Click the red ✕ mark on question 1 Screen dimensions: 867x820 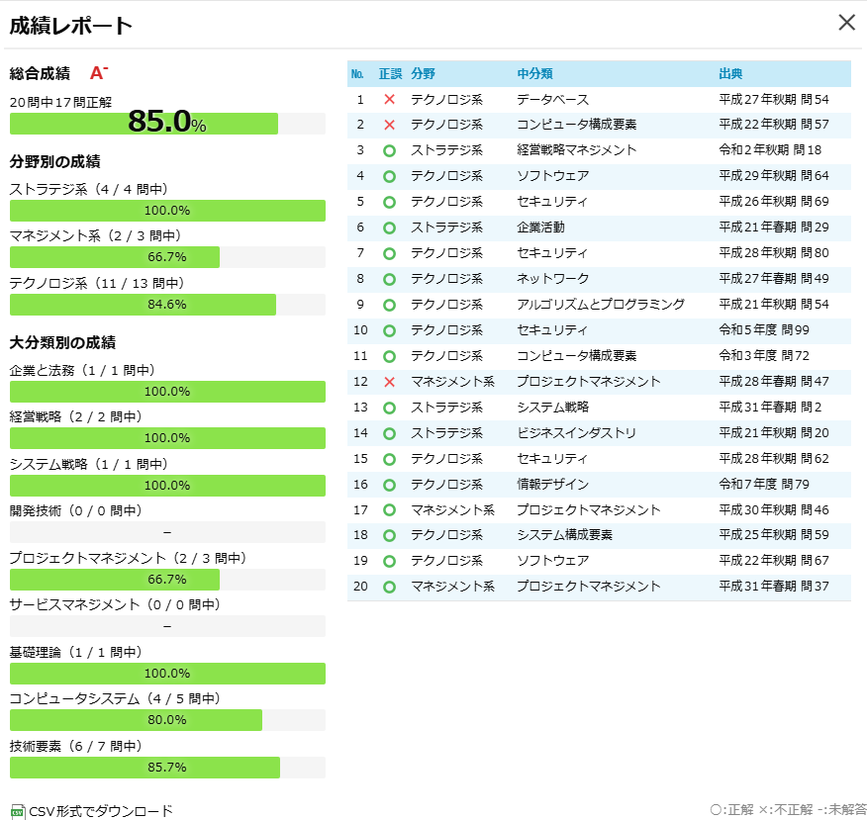pos(391,98)
